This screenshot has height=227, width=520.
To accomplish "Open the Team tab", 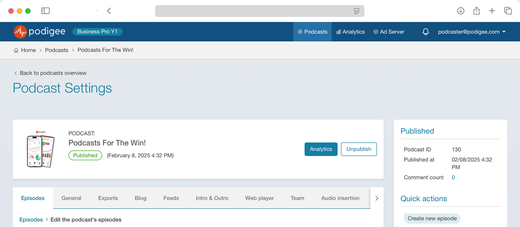I will pos(297,198).
